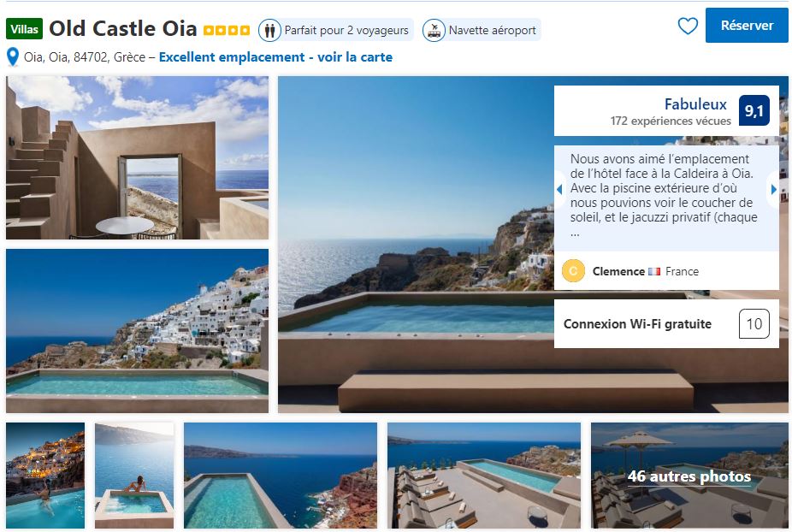
Task: Open the woman in jacuzzi thumbnail
Action: [x=134, y=475]
